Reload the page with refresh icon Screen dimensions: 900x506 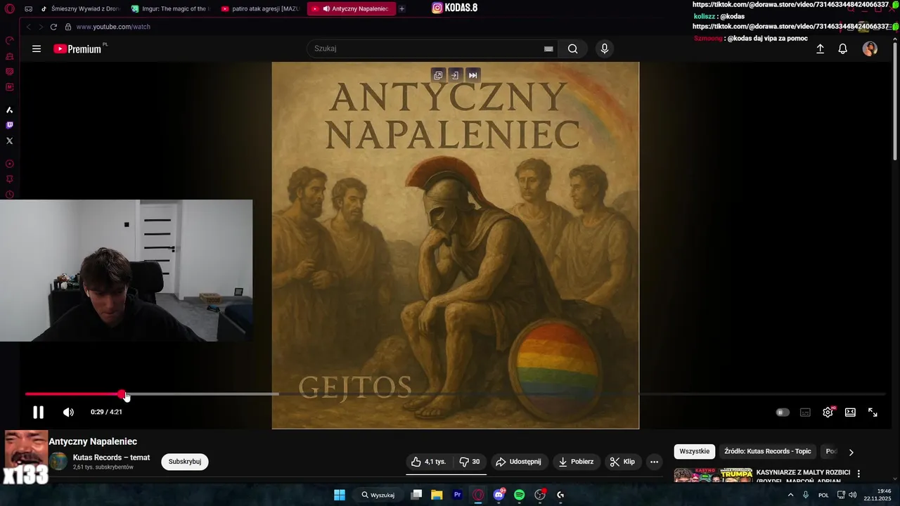[x=53, y=27]
